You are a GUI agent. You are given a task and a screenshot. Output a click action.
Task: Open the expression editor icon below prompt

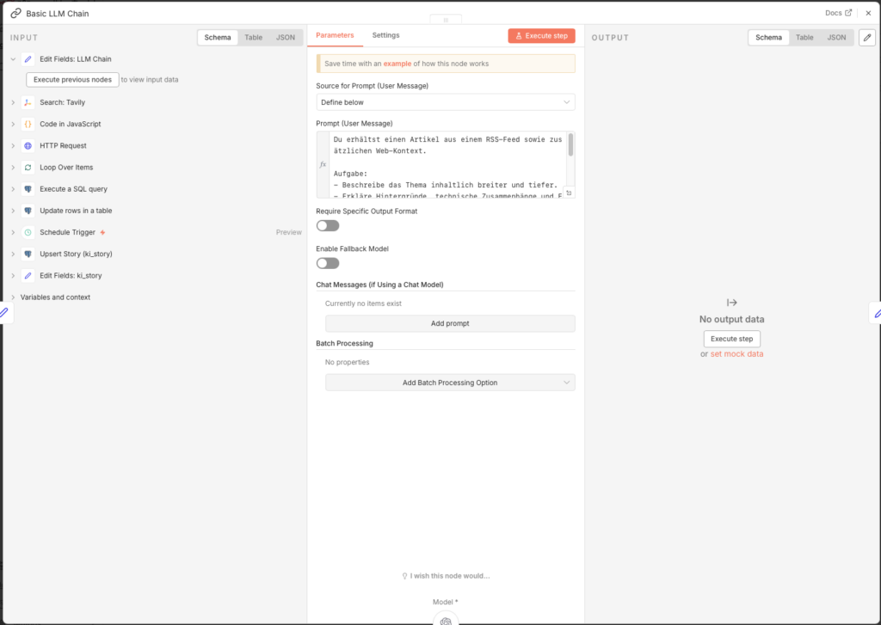point(569,193)
